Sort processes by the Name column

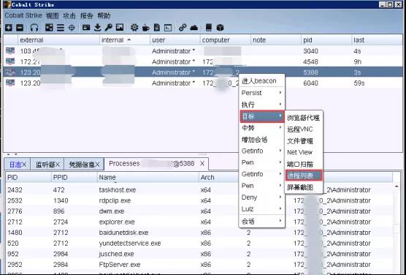[x=148, y=178]
